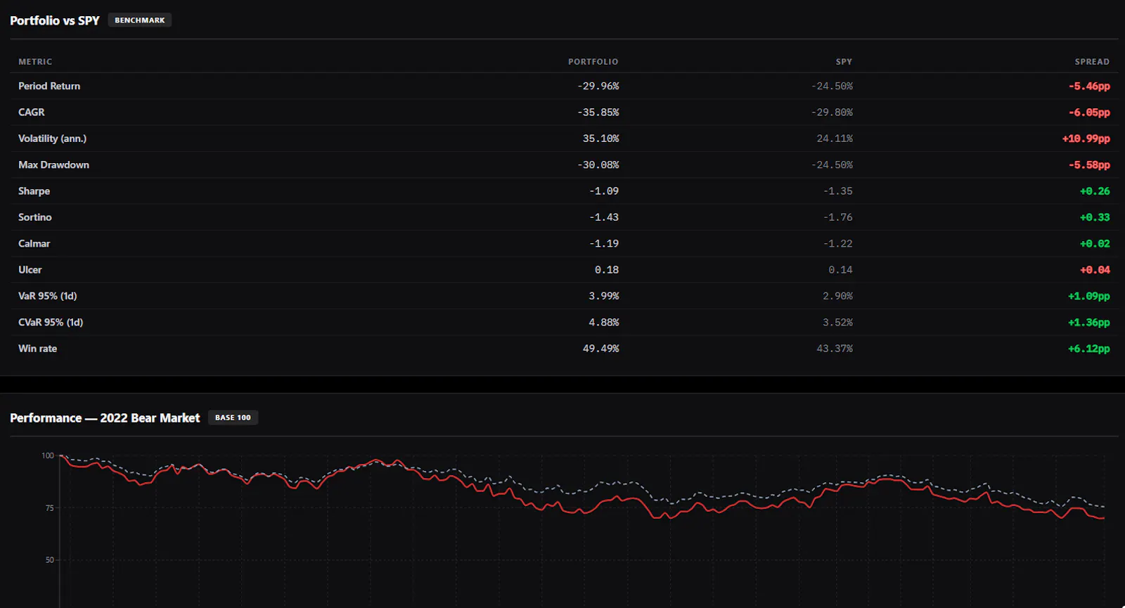This screenshot has width=1125, height=608.
Task: Click the Win rate row label
Action: click(38, 349)
